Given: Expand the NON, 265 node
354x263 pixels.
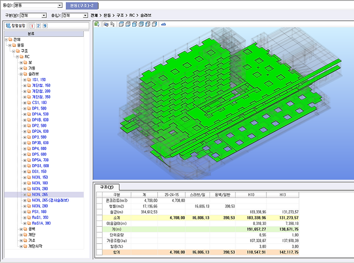Looking at the screenshot, I should coord(25,195).
